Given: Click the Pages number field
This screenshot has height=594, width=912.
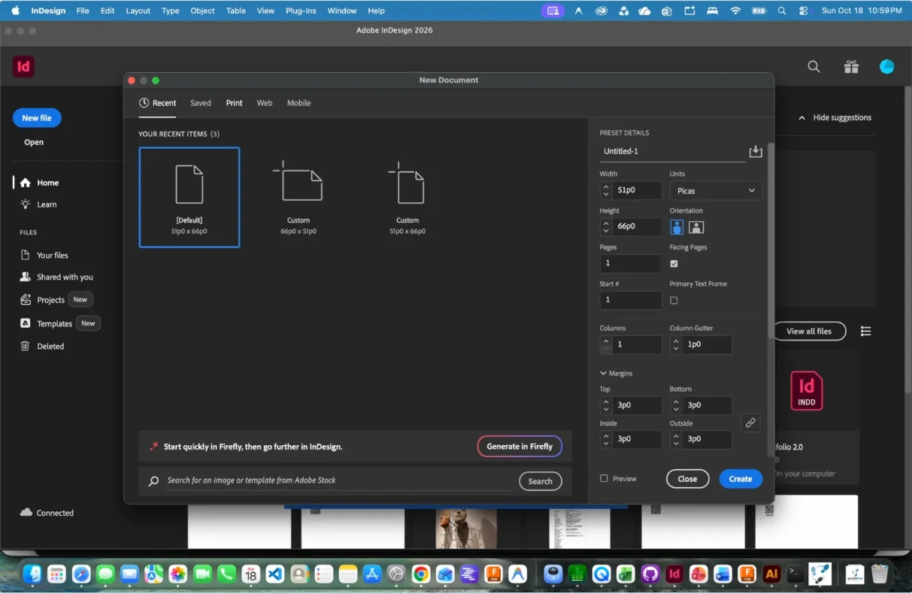Looking at the screenshot, I should (x=631, y=263).
